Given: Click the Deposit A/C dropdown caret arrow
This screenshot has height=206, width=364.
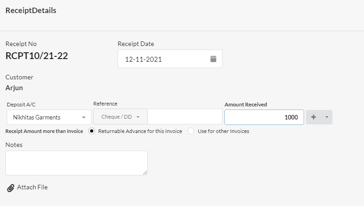Looking at the screenshot, I should (84, 118).
